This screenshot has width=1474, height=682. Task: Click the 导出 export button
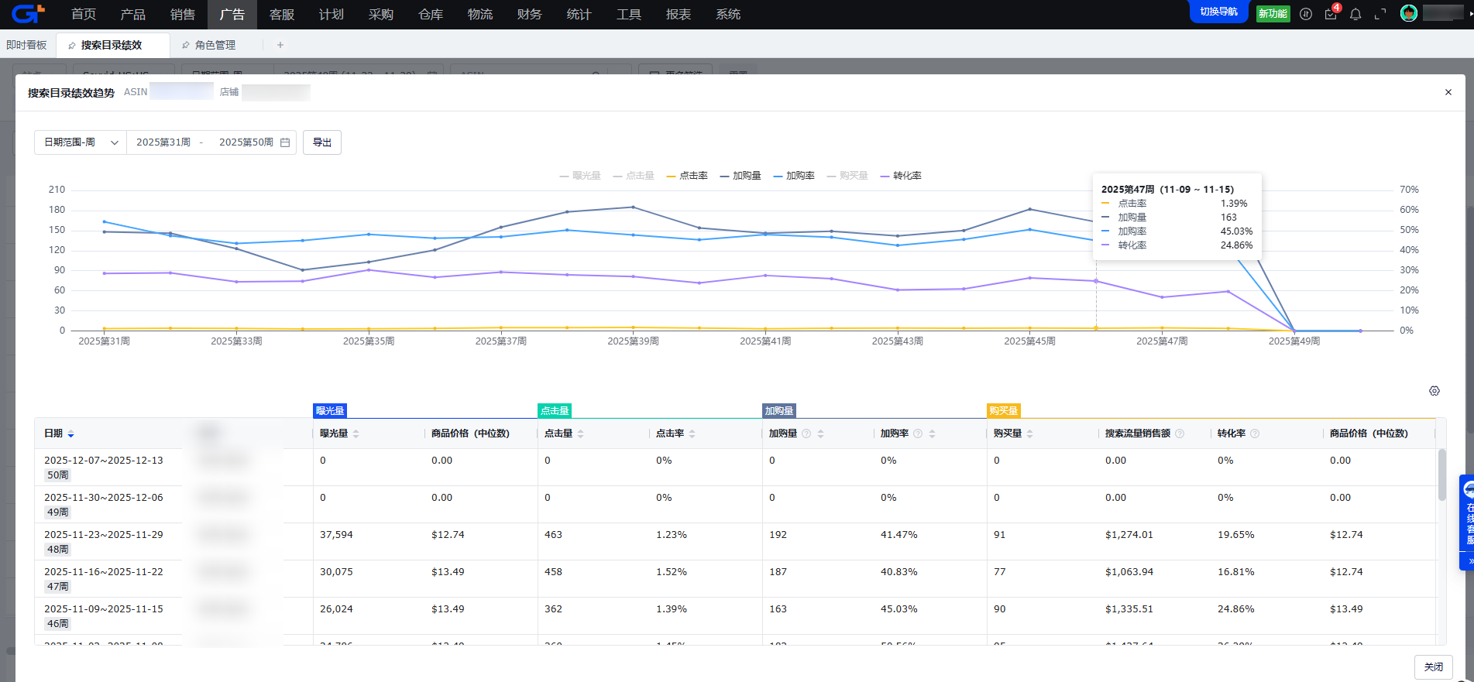coord(322,142)
